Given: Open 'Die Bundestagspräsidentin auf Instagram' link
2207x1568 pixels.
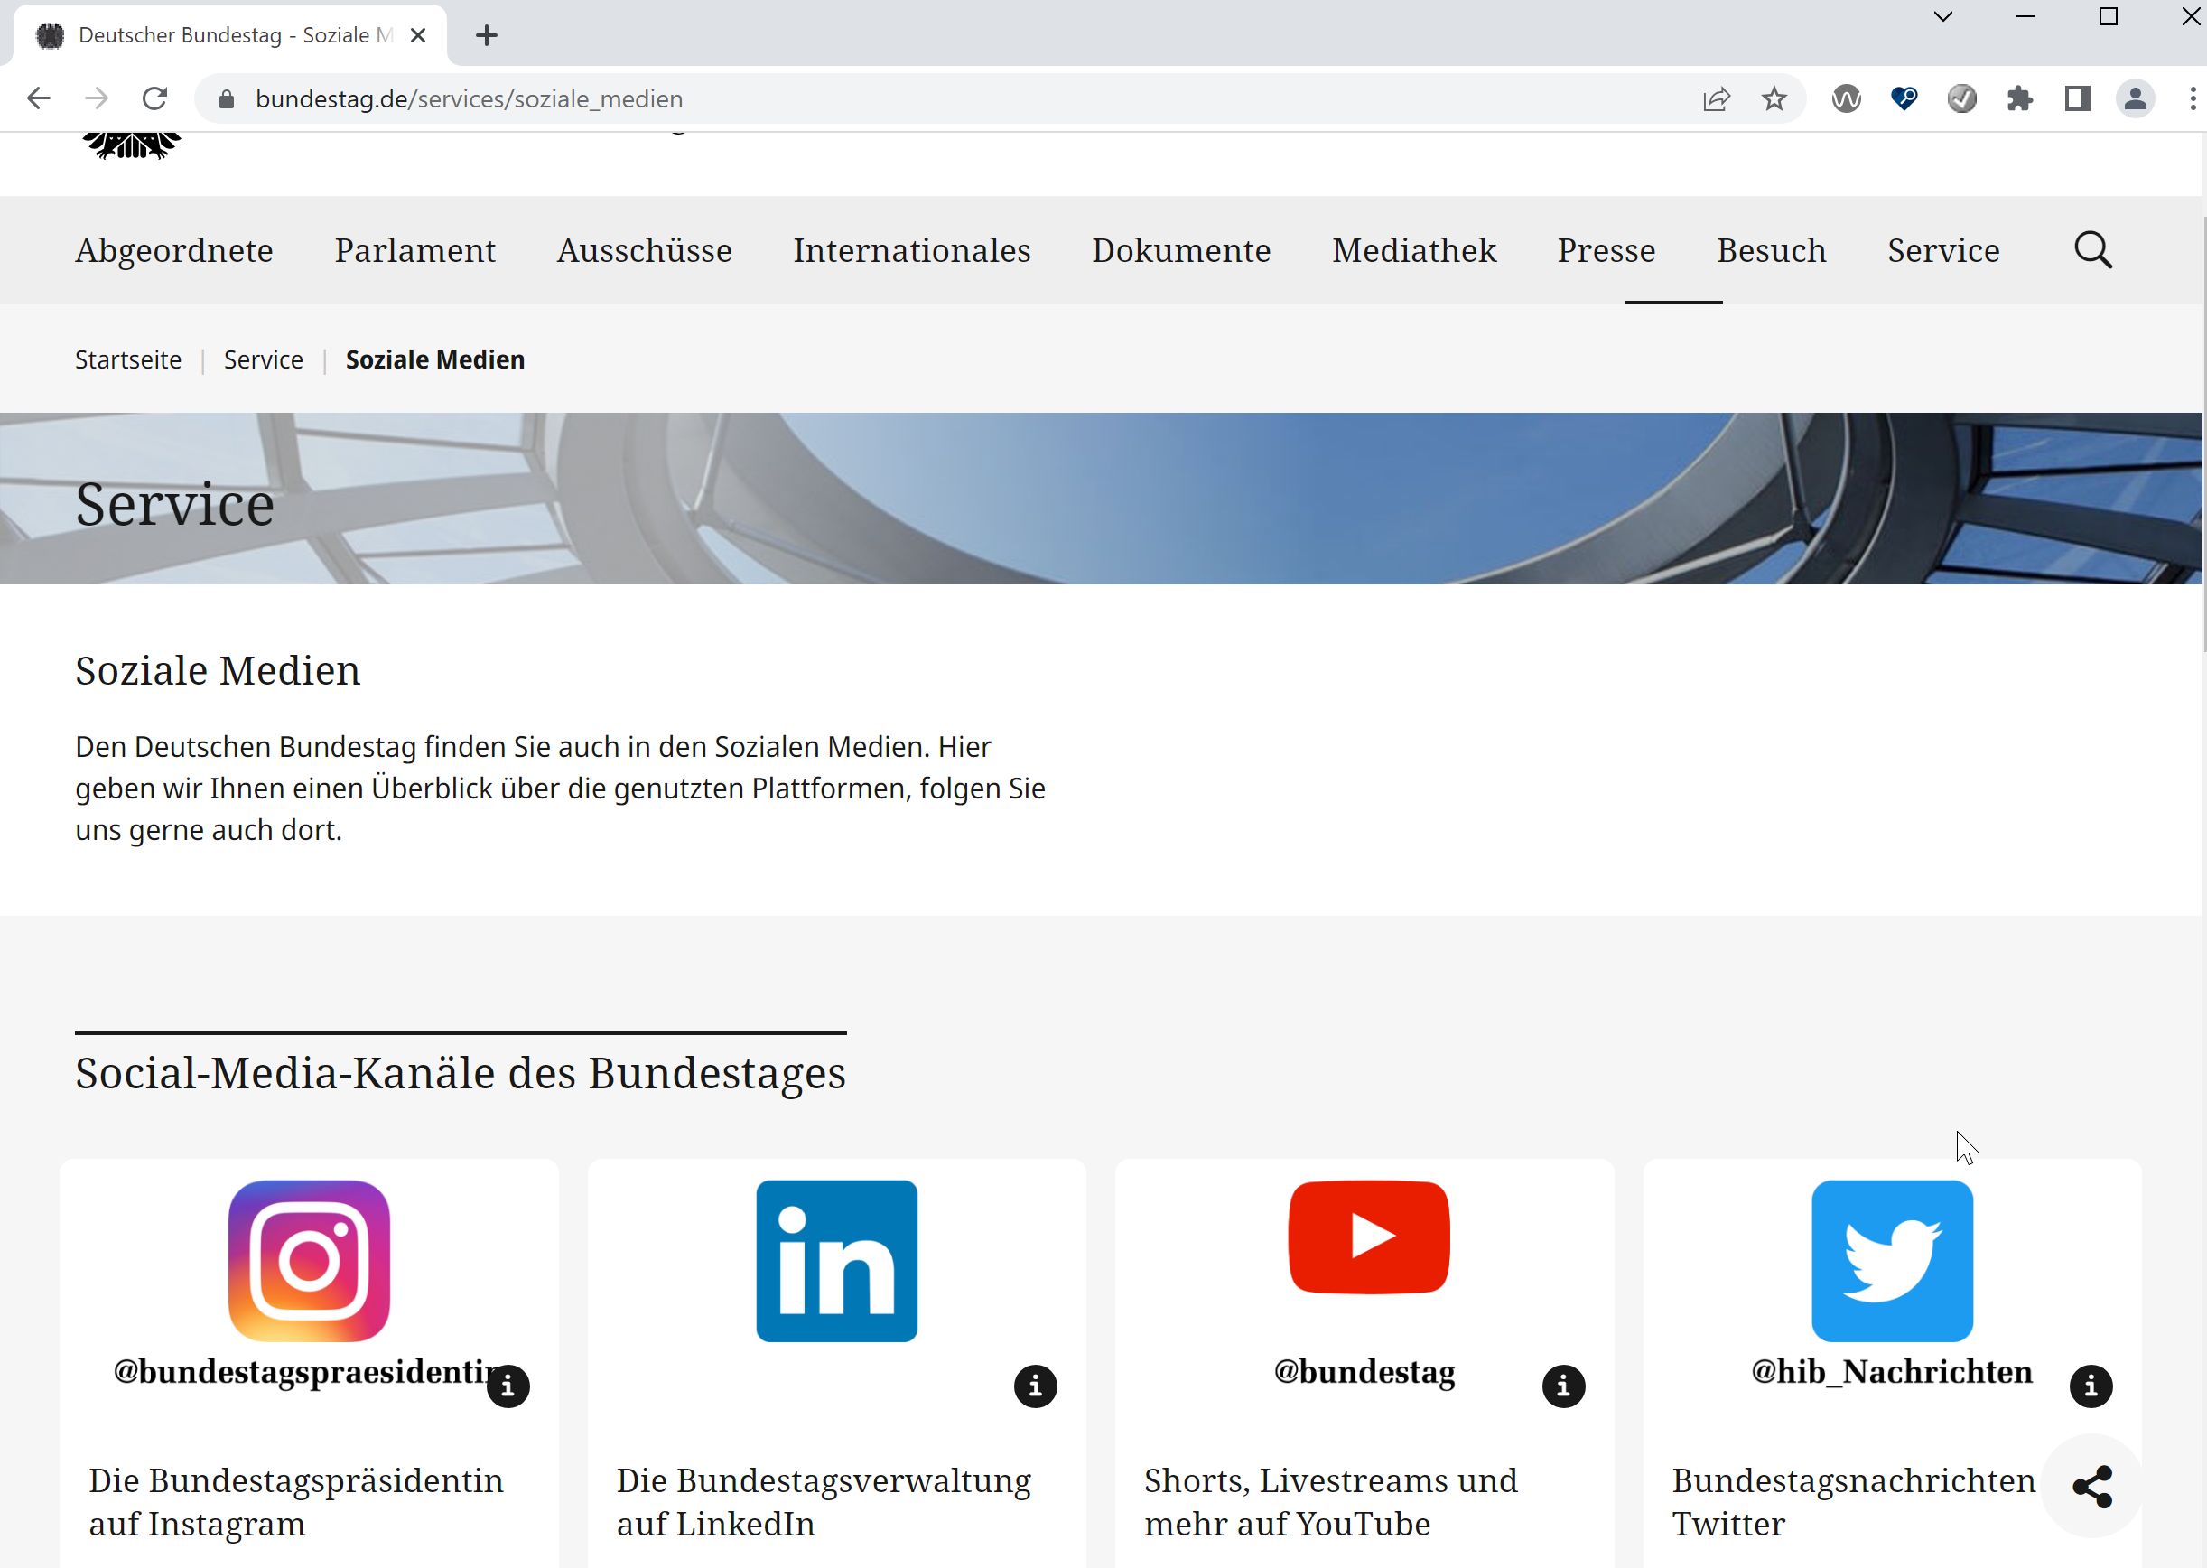Looking at the screenshot, I should pyautogui.click(x=296, y=1501).
